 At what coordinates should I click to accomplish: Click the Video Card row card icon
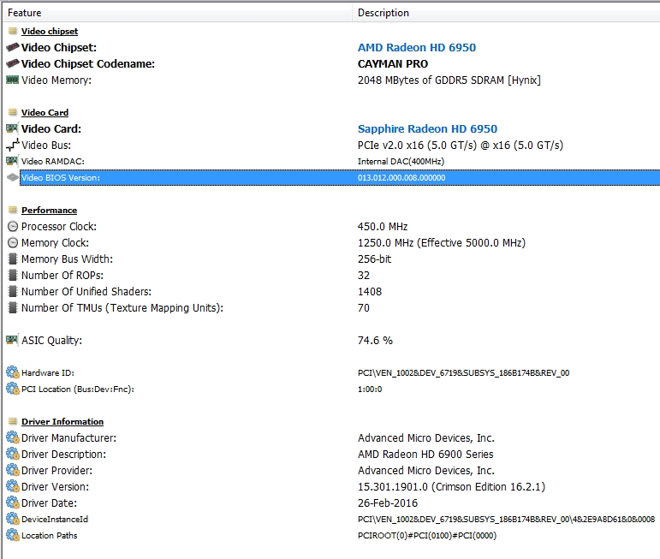[13, 128]
